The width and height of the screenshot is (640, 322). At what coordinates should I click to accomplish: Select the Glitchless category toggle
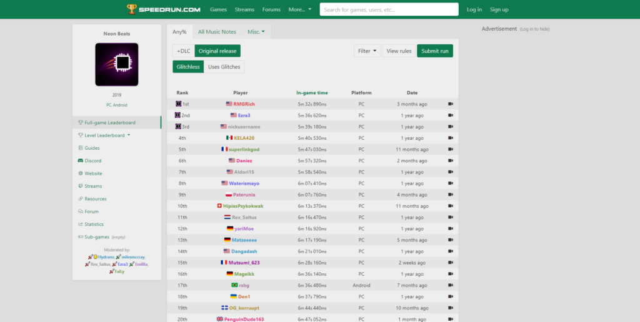point(188,67)
